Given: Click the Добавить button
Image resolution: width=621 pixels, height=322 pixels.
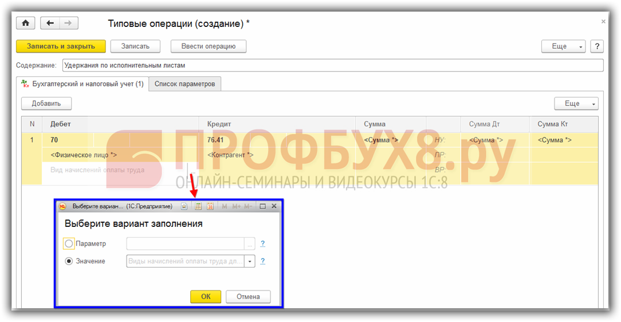Looking at the screenshot, I should (46, 103).
